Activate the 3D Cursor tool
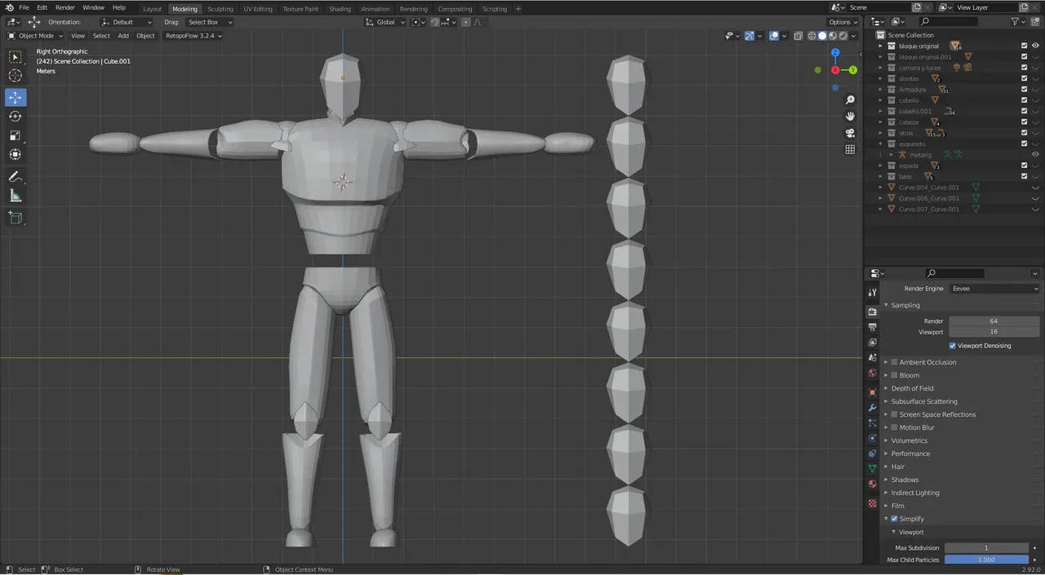The image size is (1045, 575). pyautogui.click(x=16, y=76)
